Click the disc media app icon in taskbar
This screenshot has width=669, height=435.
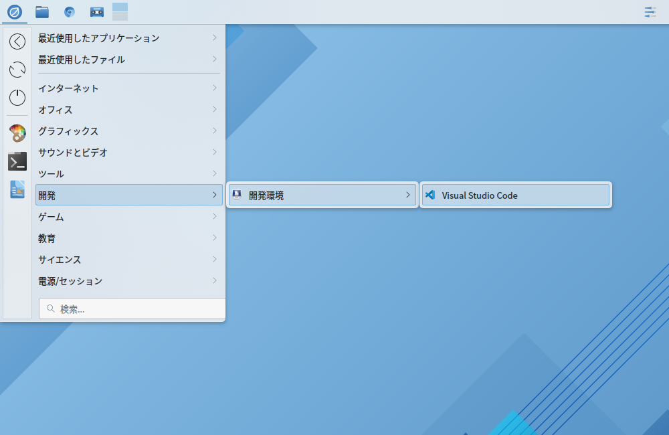coord(68,11)
